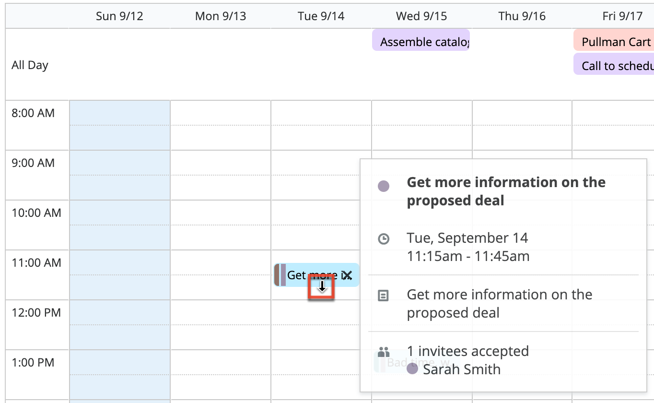Click the purple dot beside the popup title
The image size is (654, 403).
coord(384,186)
